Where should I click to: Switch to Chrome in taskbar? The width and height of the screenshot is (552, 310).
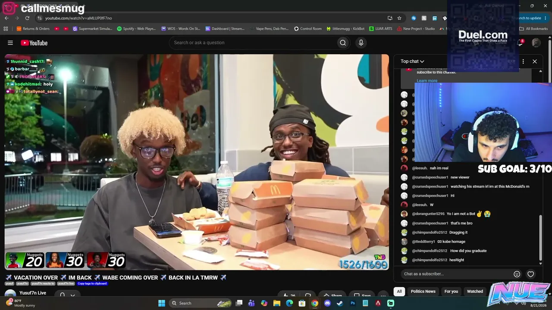315,303
